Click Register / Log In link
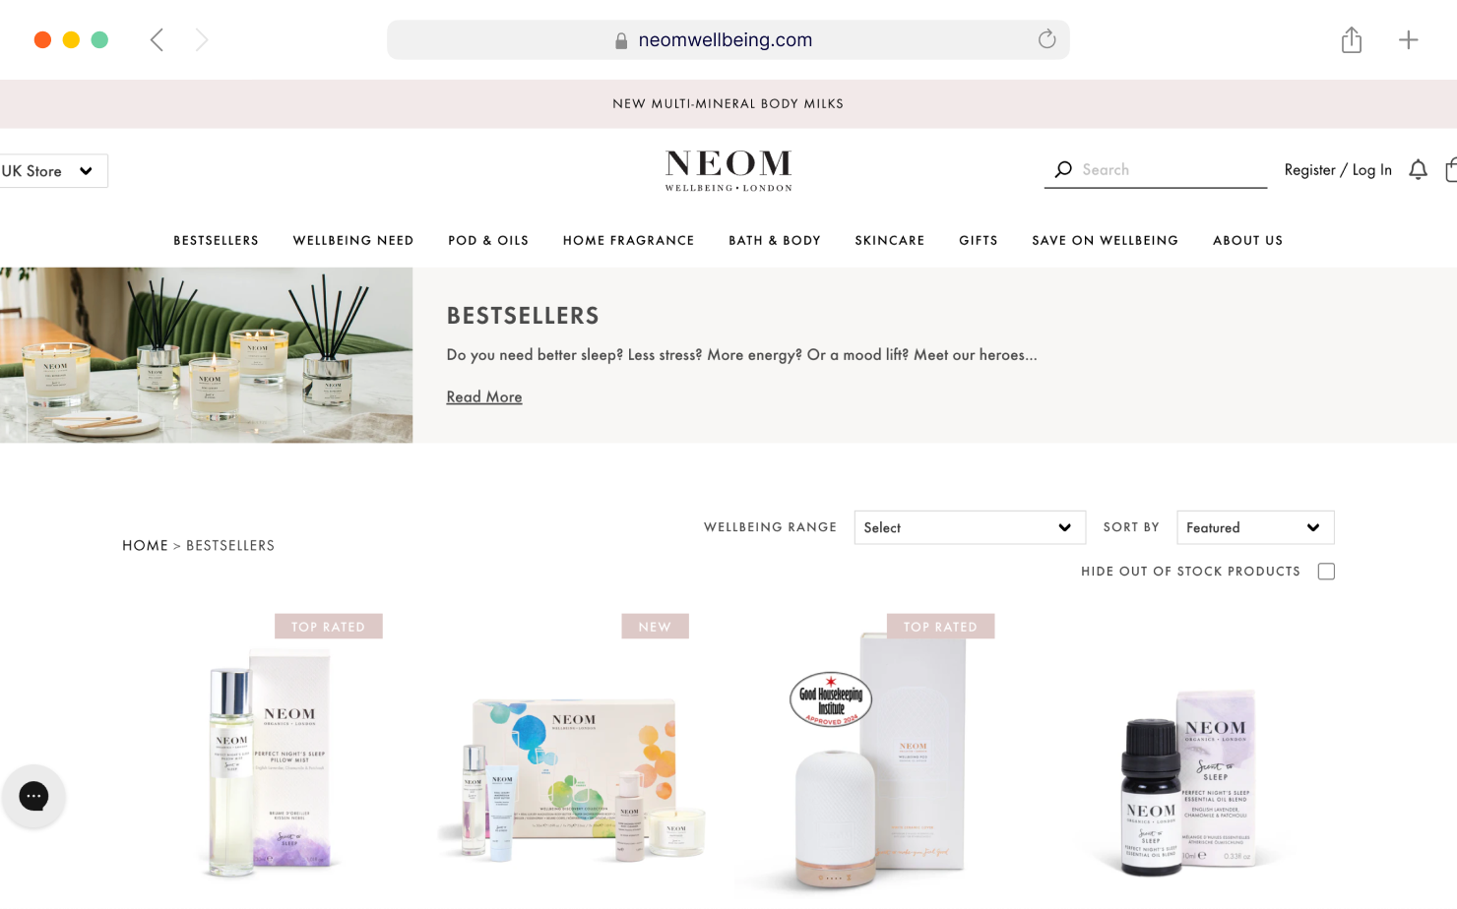The image size is (1457, 909). pyautogui.click(x=1338, y=169)
